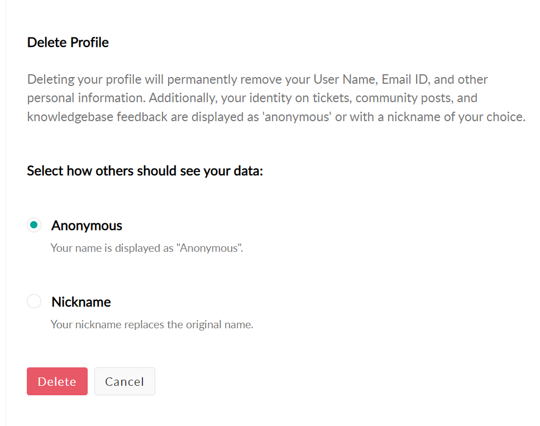Click the Anonymous option label
This screenshot has height=426, width=540.
(x=87, y=226)
